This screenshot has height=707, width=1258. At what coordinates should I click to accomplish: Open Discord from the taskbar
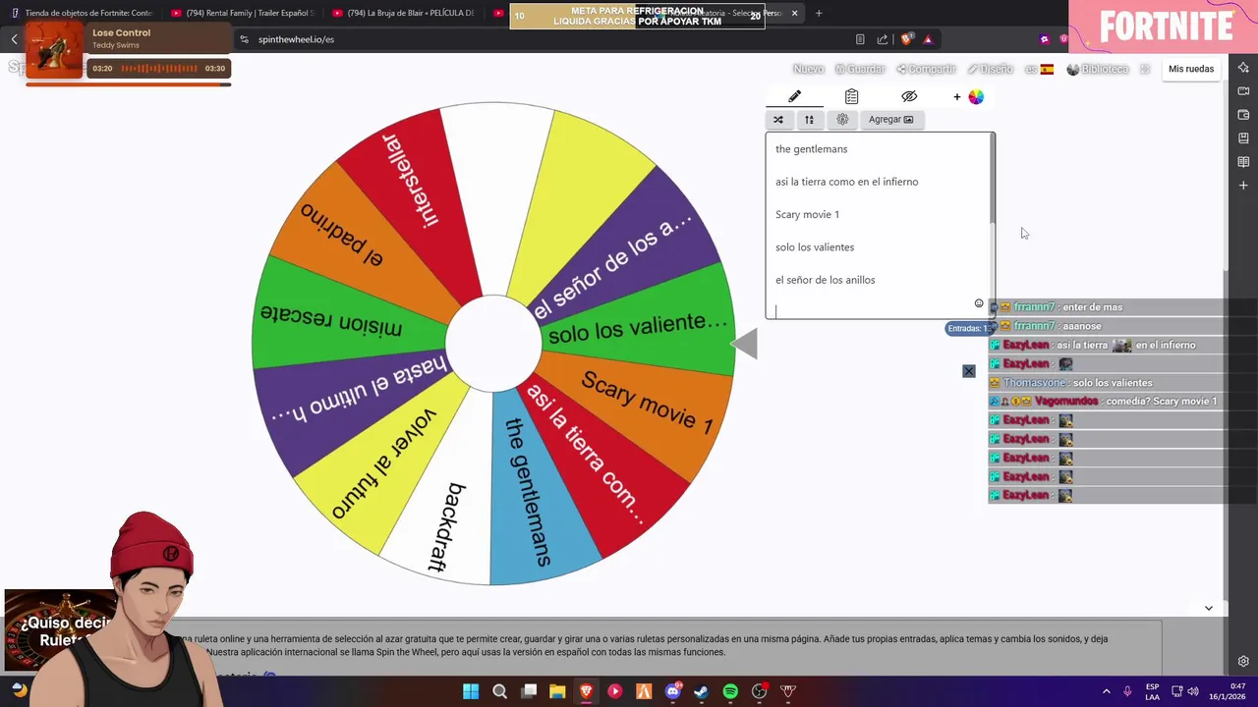(x=673, y=691)
